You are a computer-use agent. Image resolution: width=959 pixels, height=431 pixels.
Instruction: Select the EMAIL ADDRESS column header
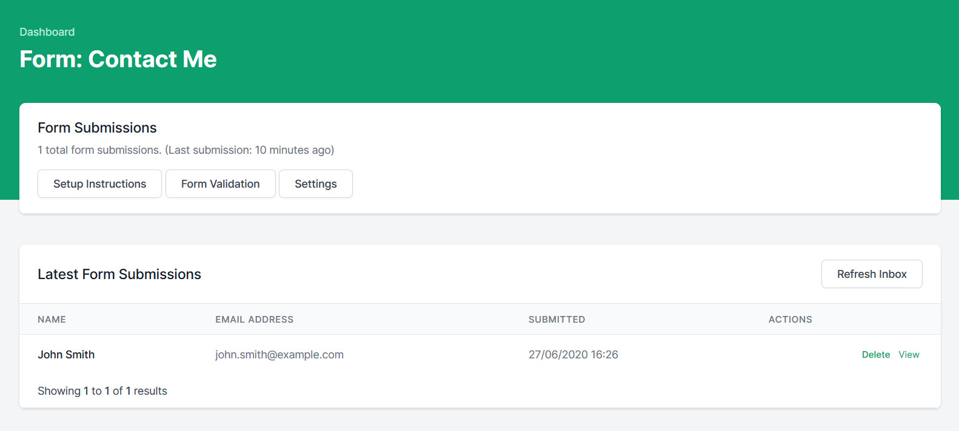coord(254,320)
